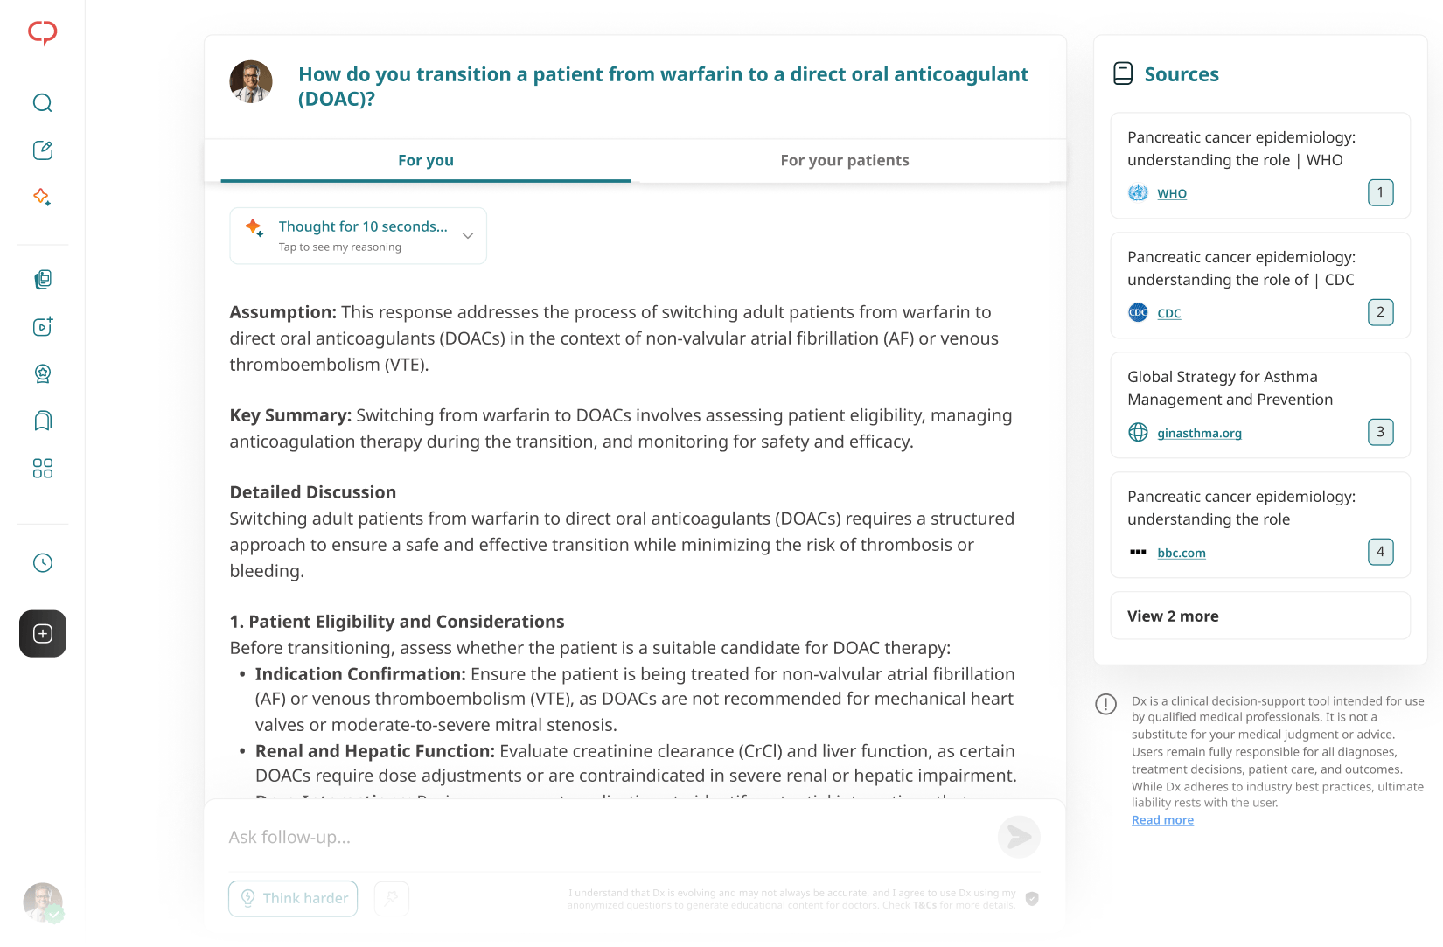
Task: Click Read more in the disclaimer
Action: (x=1162, y=820)
